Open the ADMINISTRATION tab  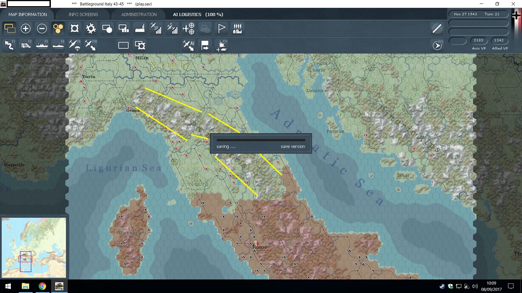tap(139, 14)
